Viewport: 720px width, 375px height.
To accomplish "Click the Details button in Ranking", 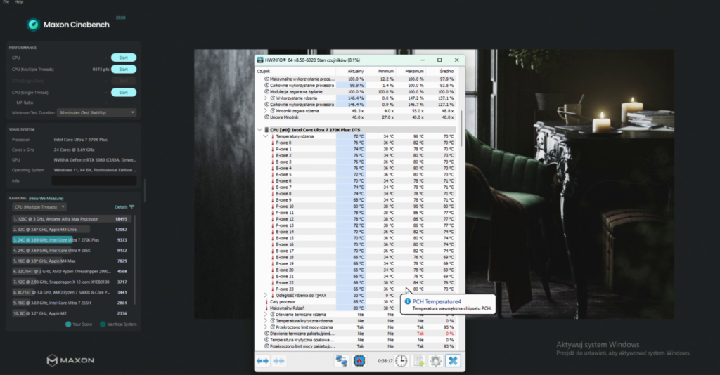I will (x=121, y=207).
